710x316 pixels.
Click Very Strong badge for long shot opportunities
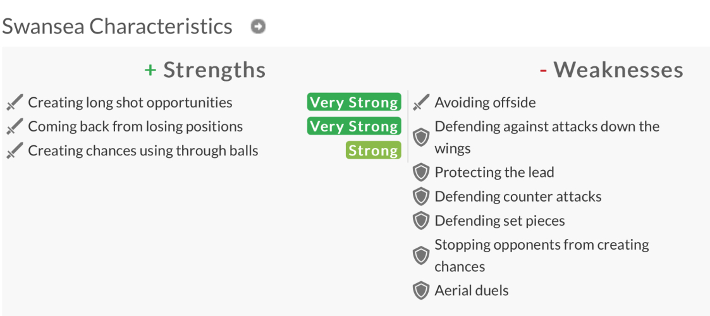pos(354,102)
